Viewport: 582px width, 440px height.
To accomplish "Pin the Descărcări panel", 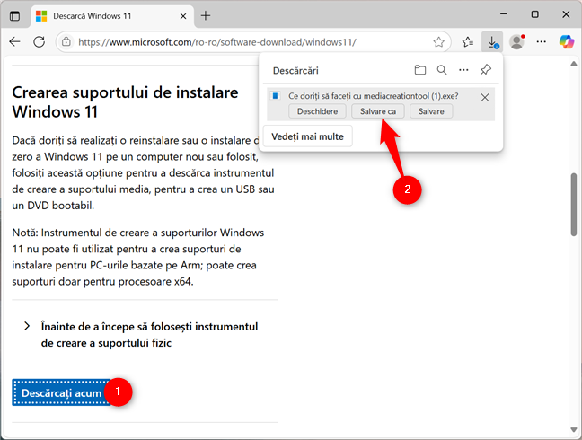I will point(486,70).
